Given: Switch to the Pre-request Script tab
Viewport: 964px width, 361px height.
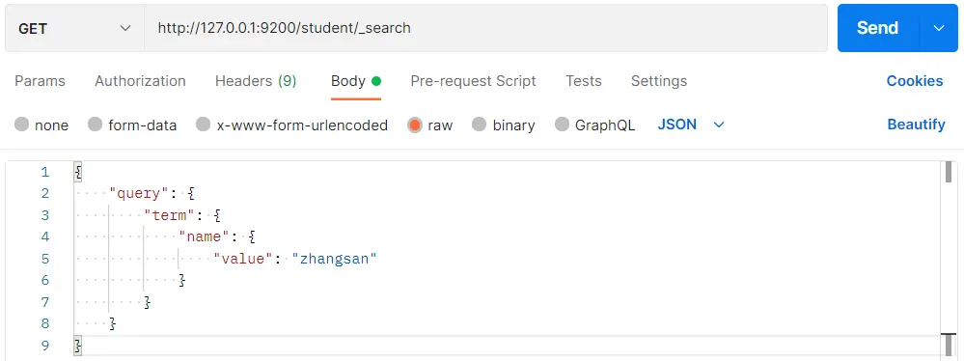Looking at the screenshot, I should click(474, 81).
